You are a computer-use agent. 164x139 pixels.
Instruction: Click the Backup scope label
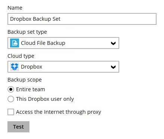(x=25, y=80)
